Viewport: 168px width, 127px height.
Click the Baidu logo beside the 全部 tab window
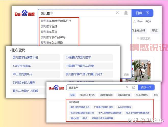click(56, 87)
